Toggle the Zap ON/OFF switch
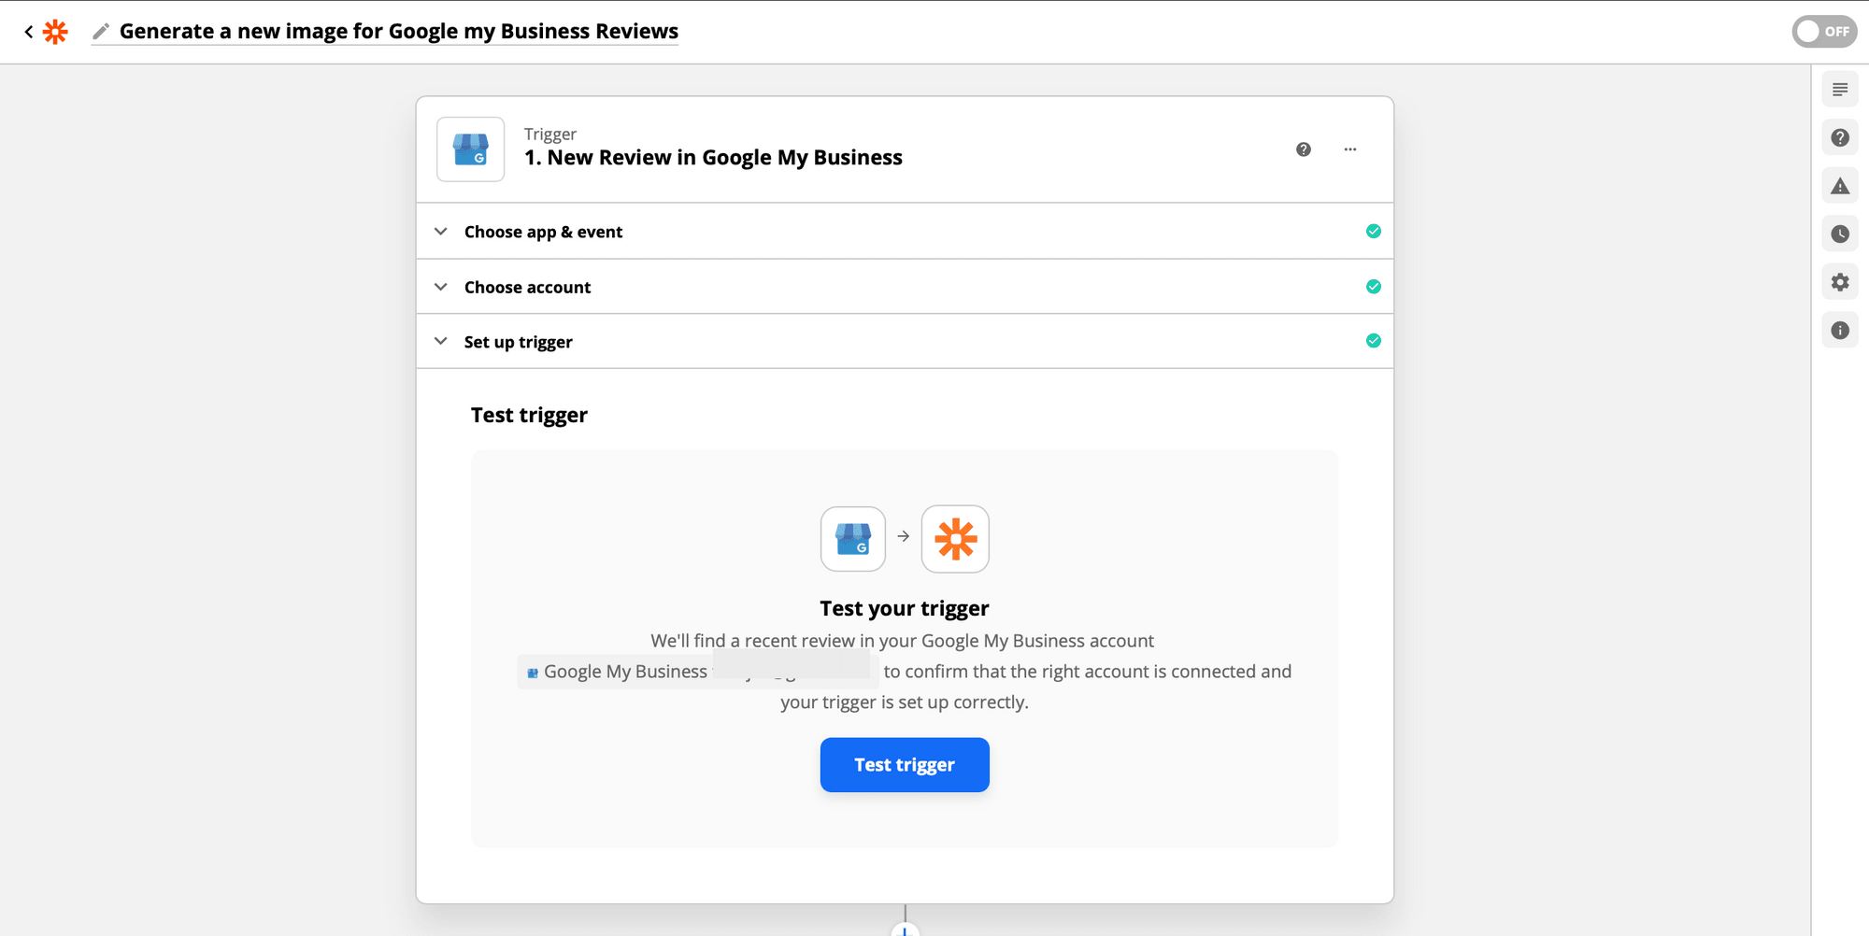Viewport: 1869px width, 936px height. pyautogui.click(x=1824, y=31)
